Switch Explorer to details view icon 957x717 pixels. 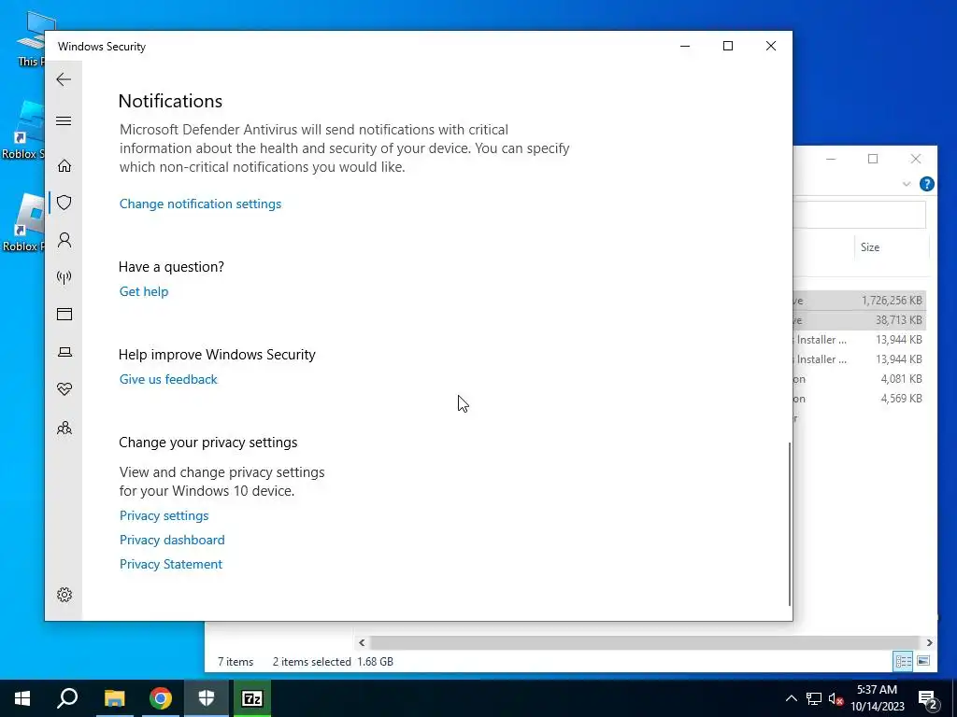pos(903,661)
